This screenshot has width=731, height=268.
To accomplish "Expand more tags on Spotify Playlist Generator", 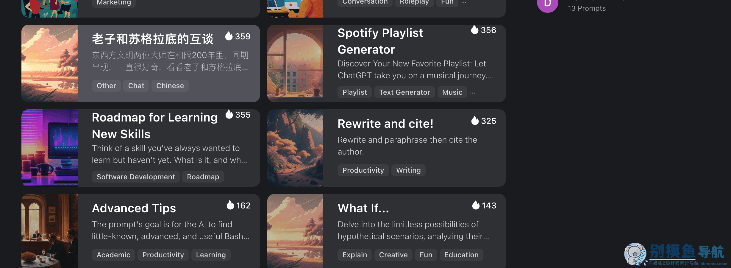I will coord(473,93).
